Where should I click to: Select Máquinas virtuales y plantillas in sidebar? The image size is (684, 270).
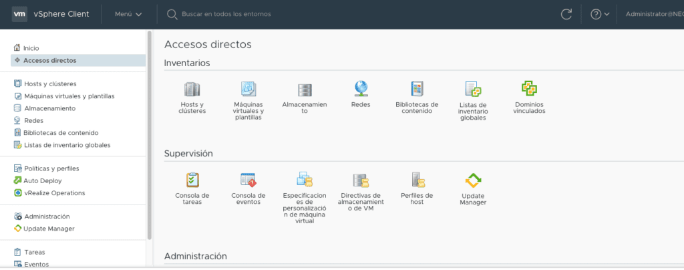pyautogui.click(x=64, y=96)
